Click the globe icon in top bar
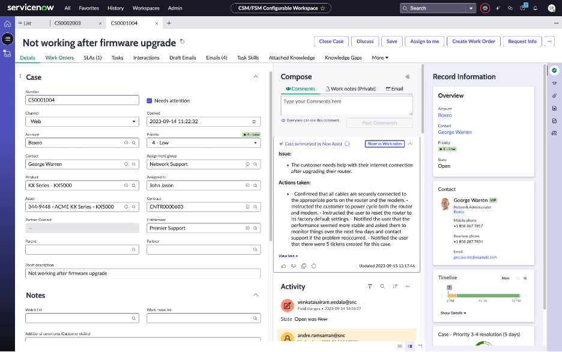This screenshot has height=352, width=562. 485,8
